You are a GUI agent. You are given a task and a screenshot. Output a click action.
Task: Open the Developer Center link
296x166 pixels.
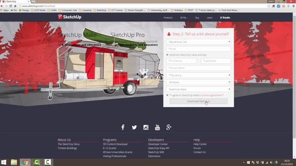(158, 144)
